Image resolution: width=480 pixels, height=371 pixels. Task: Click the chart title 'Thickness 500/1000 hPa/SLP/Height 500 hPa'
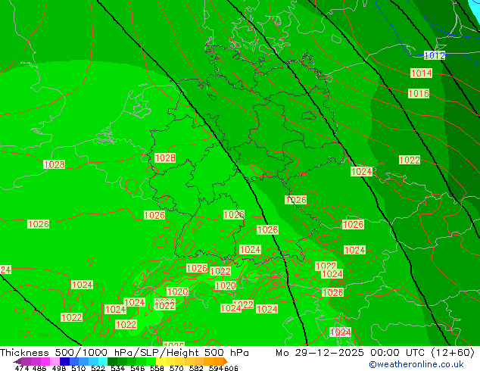[x=124, y=353]
